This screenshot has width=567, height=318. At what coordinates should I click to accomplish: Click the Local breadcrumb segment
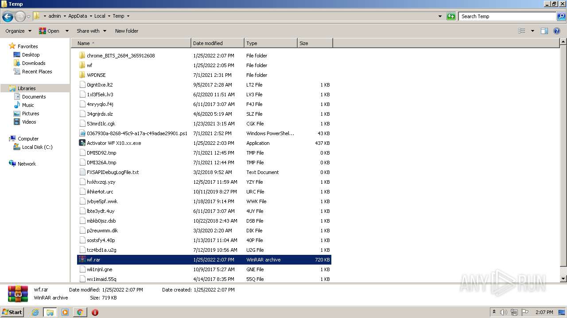tap(100, 16)
